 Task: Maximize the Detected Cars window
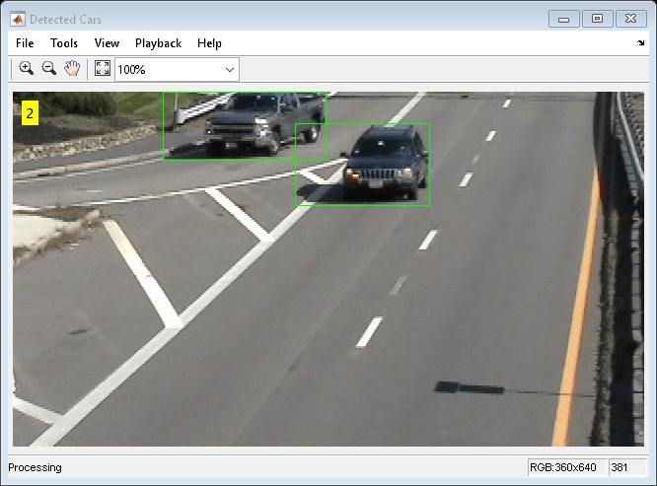[x=597, y=19]
